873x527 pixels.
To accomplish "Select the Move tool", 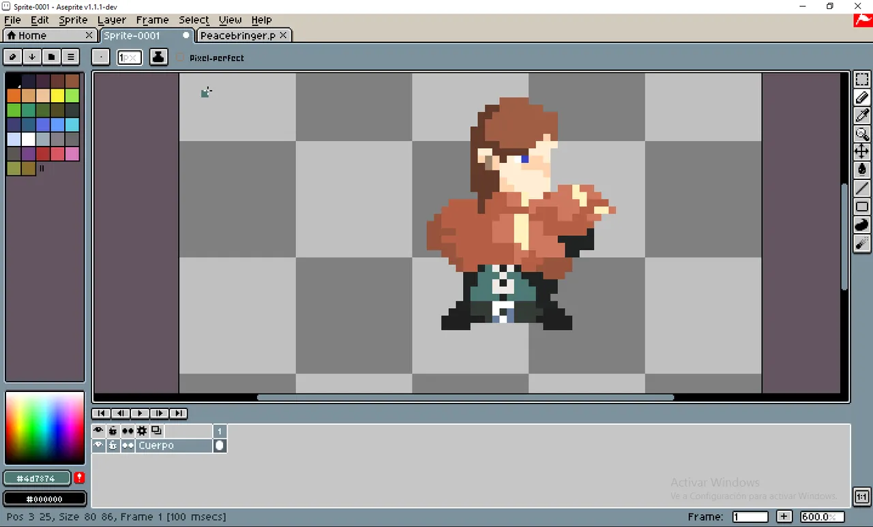I will point(861,151).
